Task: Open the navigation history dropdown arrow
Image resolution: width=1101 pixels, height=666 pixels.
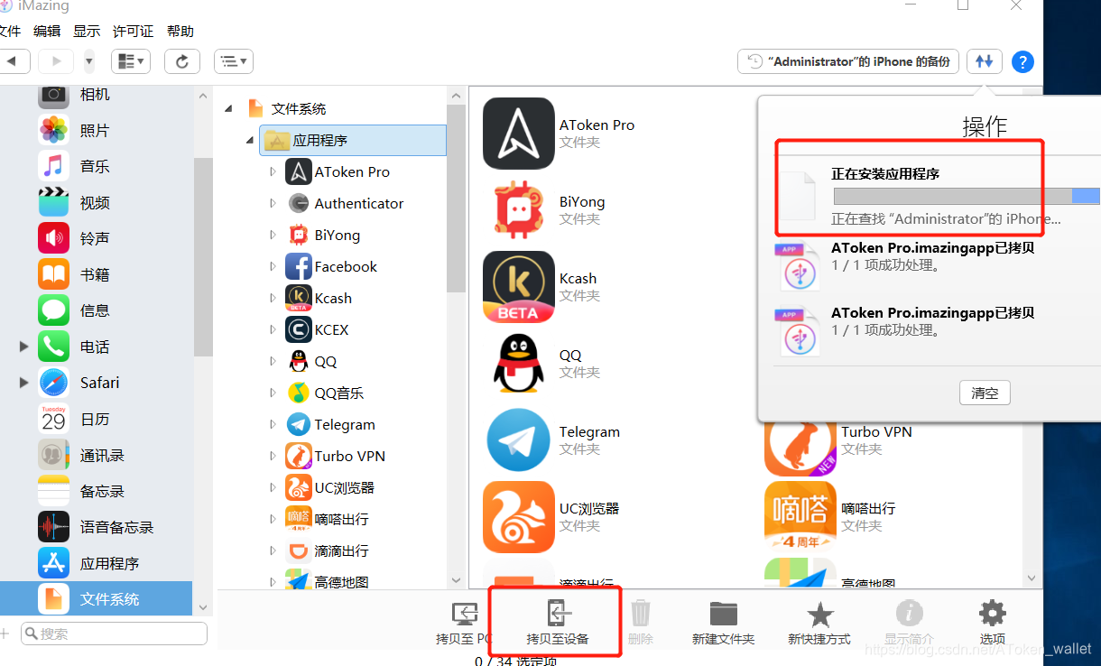Action: [88, 61]
